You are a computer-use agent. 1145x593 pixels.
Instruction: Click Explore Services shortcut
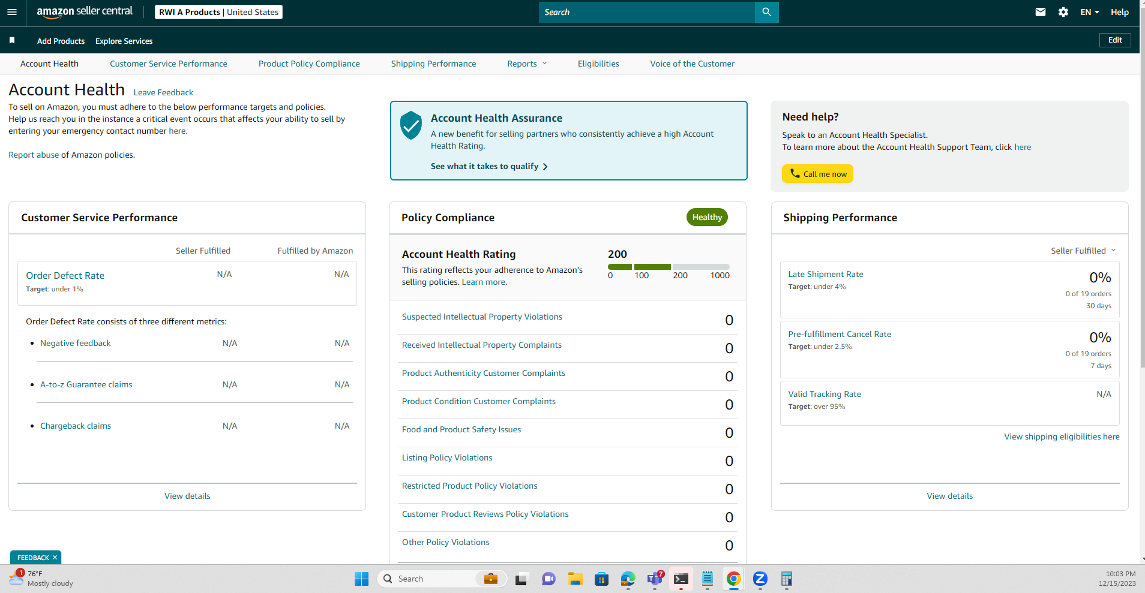(124, 41)
